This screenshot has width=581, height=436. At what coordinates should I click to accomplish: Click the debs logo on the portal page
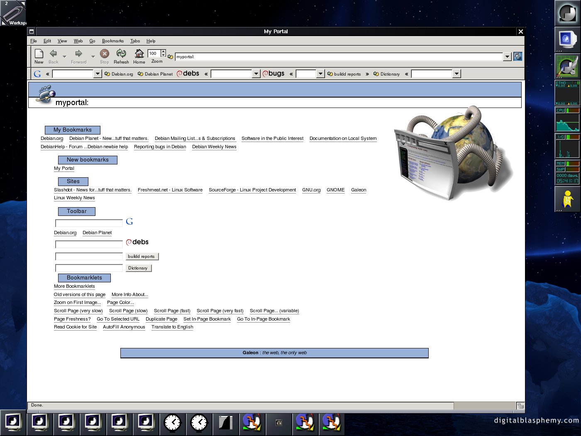137,242
